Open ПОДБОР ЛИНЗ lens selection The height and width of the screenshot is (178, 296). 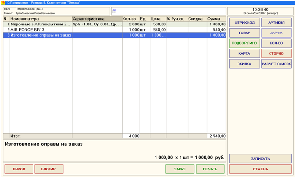coord(245,43)
